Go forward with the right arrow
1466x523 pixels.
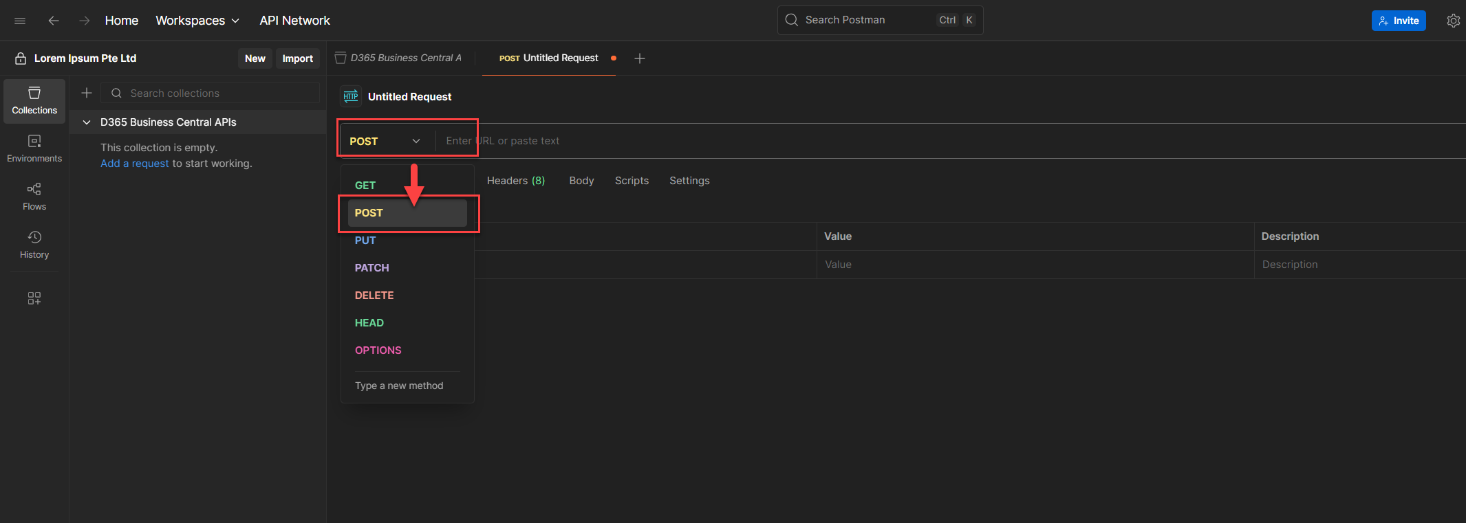pos(84,21)
